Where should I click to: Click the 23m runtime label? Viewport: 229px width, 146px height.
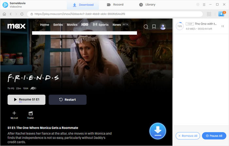pyautogui.click(x=19, y=88)
